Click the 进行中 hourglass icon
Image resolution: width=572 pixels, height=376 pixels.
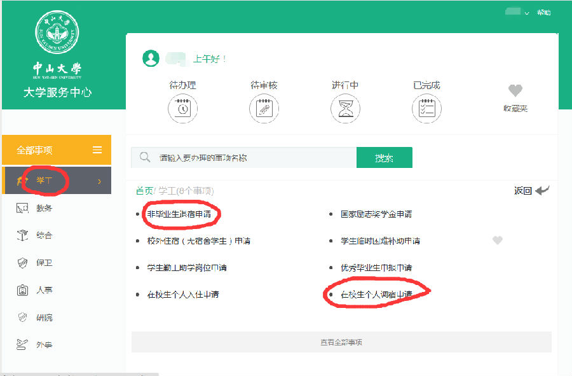click(345, 109)
